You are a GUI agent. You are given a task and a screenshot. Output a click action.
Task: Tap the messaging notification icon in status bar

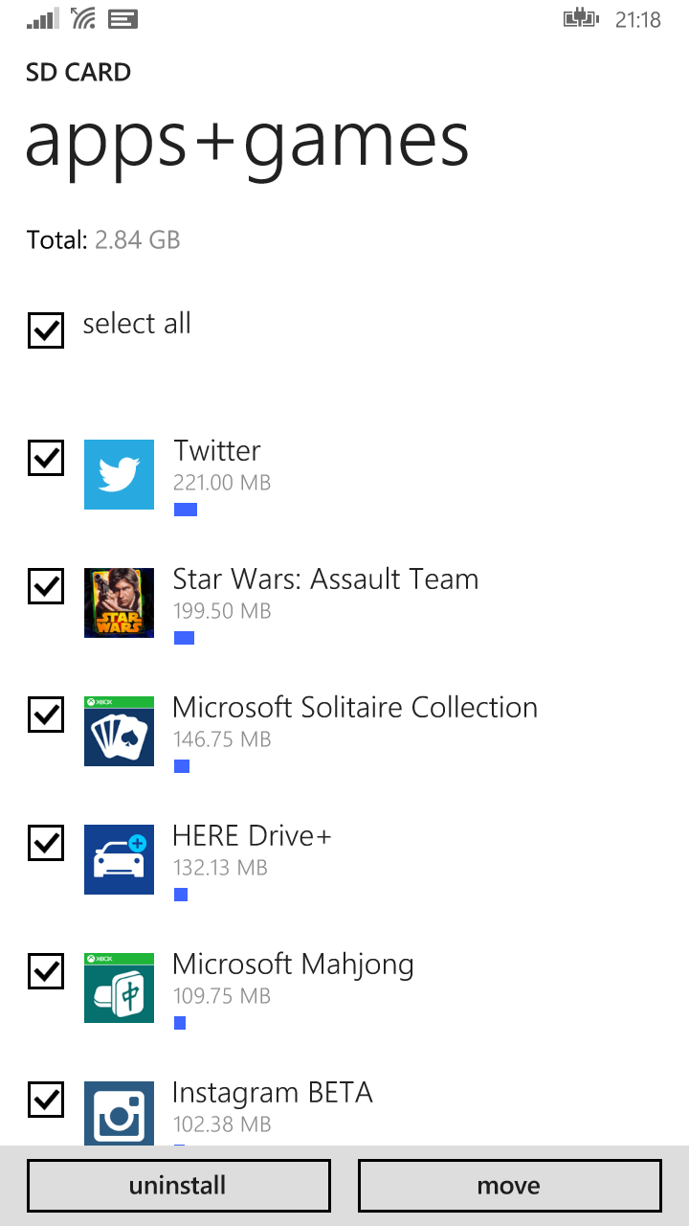tap(122, 18)
